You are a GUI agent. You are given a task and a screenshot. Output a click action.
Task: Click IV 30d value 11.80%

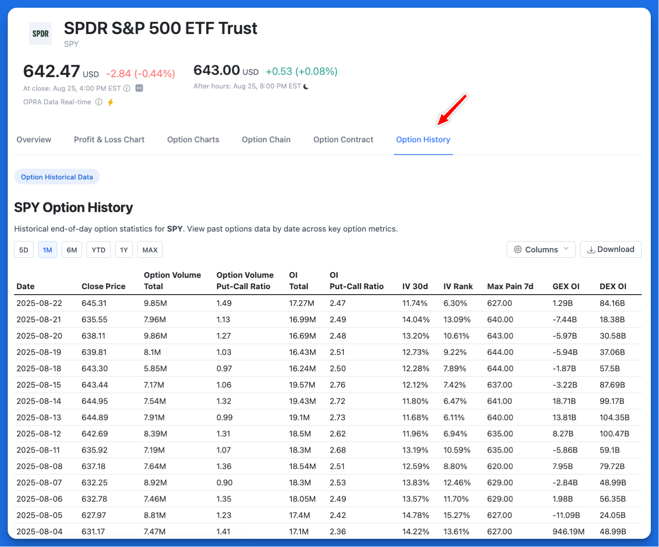click(x=415, y=401)
